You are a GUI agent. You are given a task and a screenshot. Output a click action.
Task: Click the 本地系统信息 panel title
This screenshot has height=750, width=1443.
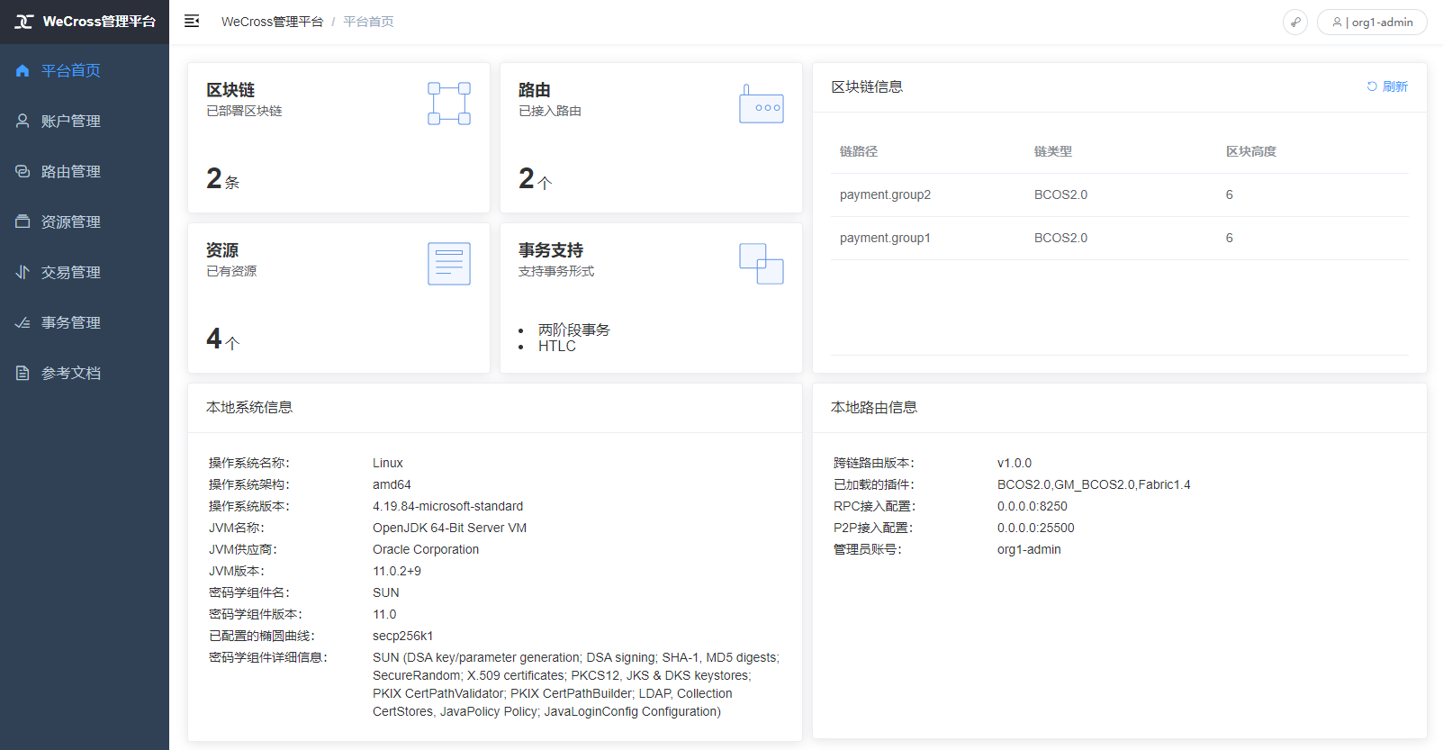click(x=249, y=408)
